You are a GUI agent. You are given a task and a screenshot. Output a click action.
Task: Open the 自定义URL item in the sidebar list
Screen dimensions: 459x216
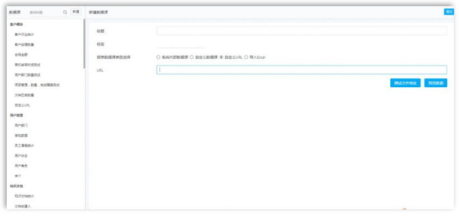(x=22, y=105)
